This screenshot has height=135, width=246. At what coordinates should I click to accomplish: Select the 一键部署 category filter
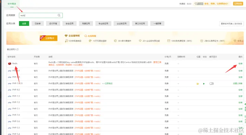click(x=158, y=23)
